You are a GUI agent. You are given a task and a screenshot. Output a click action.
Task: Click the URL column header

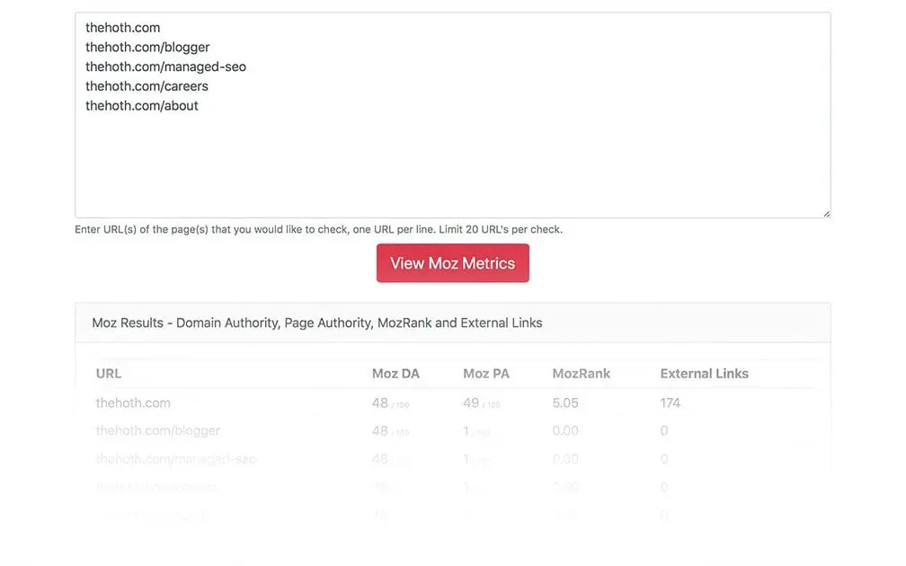pos(109,374)
